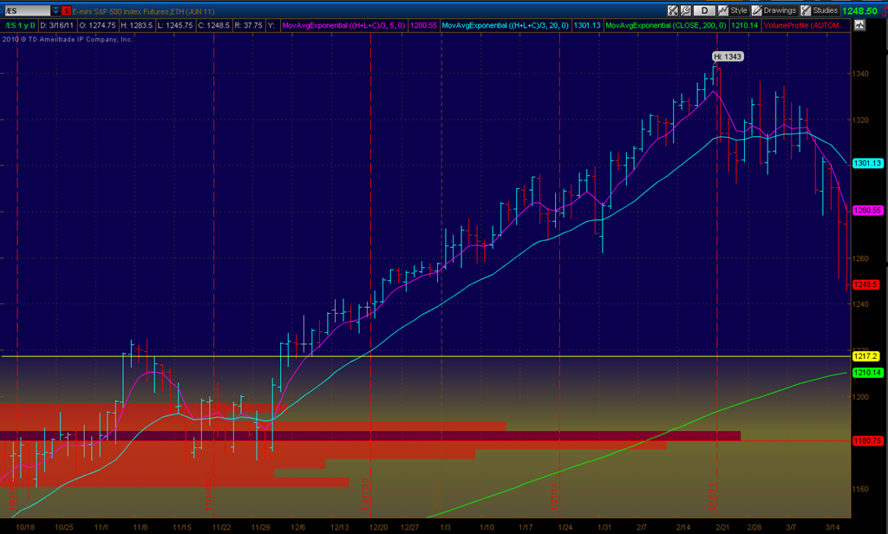
Task: Open the D timeframe selector button
Action: 704,10
